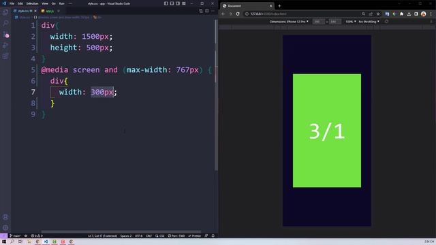Viewport: 436px width, 245px height.
Task: Open the View menu in VS Code
Action: [45, 3]
